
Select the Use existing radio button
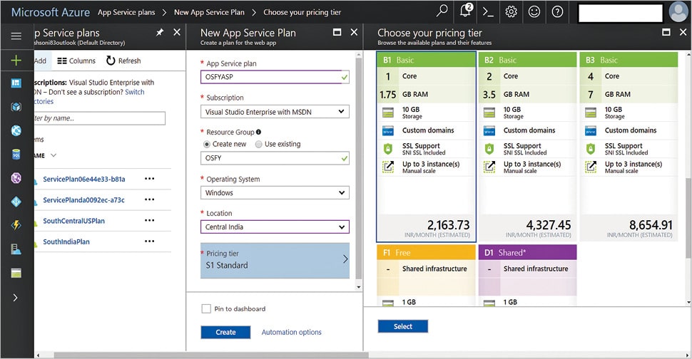coord(258,144)
